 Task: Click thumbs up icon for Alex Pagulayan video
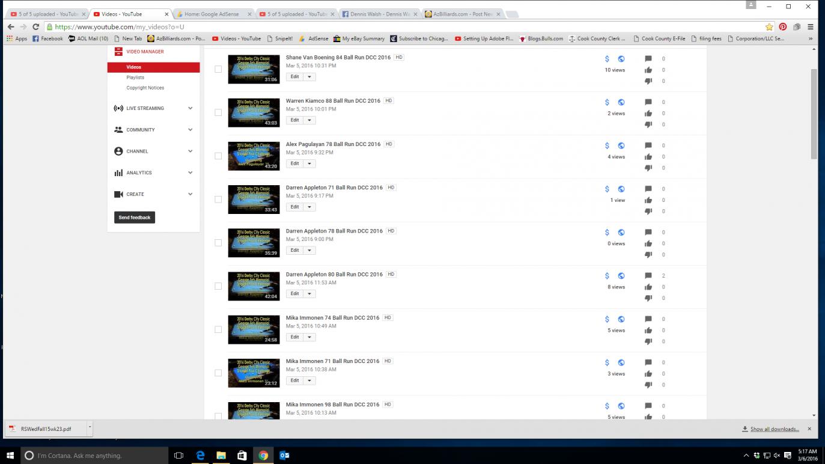click(648, 157)
